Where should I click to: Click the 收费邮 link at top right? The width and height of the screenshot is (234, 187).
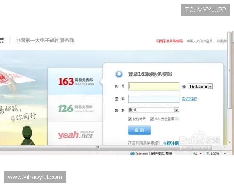[222, 41]
